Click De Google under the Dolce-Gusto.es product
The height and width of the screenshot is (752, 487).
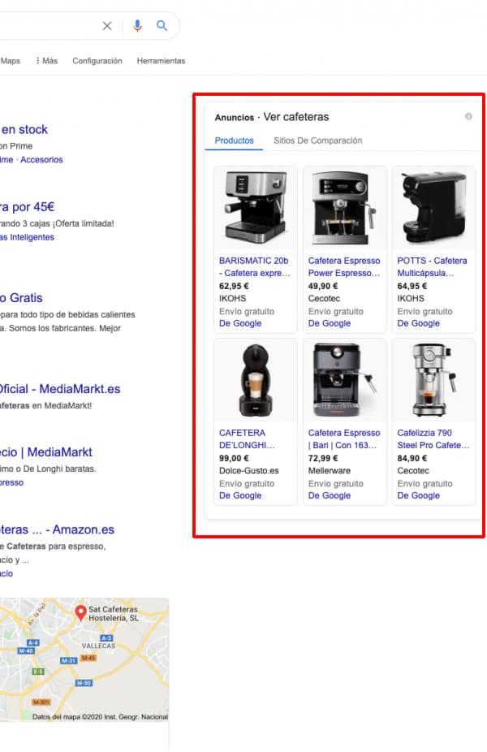pyautogui.click(x=240, y=495)
